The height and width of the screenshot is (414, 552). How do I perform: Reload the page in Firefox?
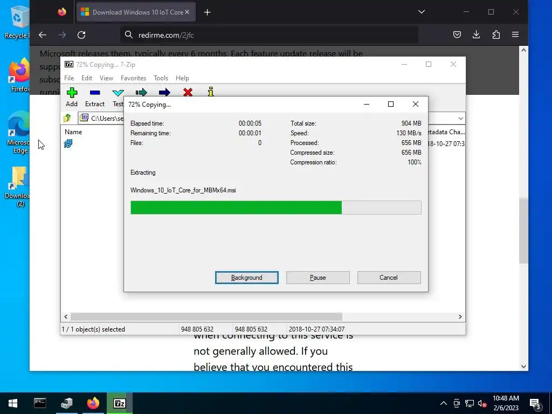coord(81,35)
